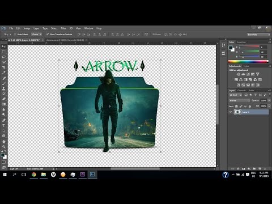Select the Hand tool

coord(4,142)
